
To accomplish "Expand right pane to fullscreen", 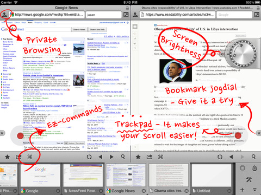I will (257, 15).
